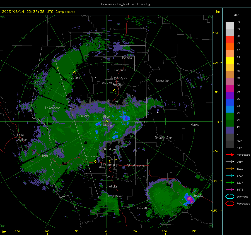Viewport: 251px width, 235px height.
Task: Select the 80 dBZ light grey swatch
Action: 230,25
